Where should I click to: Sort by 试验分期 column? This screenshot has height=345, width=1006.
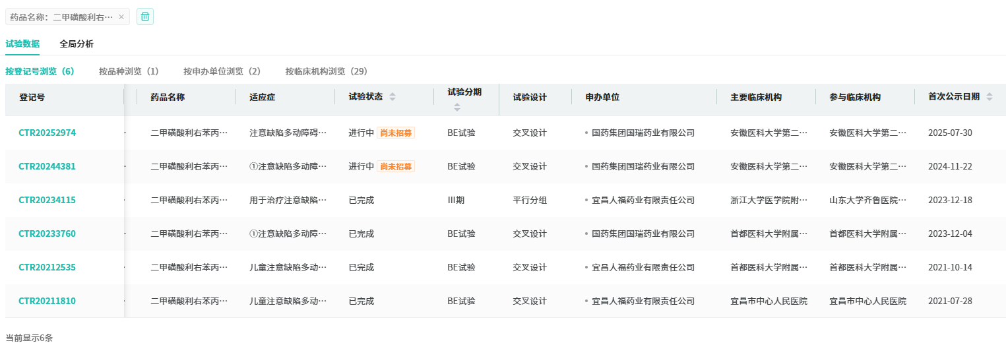click(x=457, y=106)
